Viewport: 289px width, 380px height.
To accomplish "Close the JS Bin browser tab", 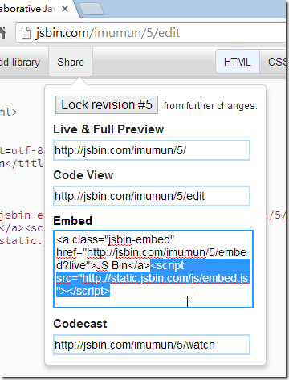I will 65,9.
